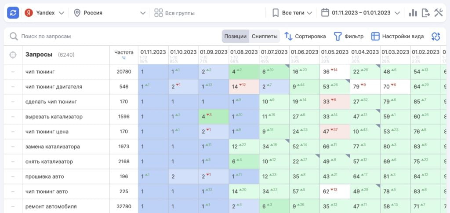450x213 pixels.
Task: Open the tools wrench icon
Action: point(439,13)
